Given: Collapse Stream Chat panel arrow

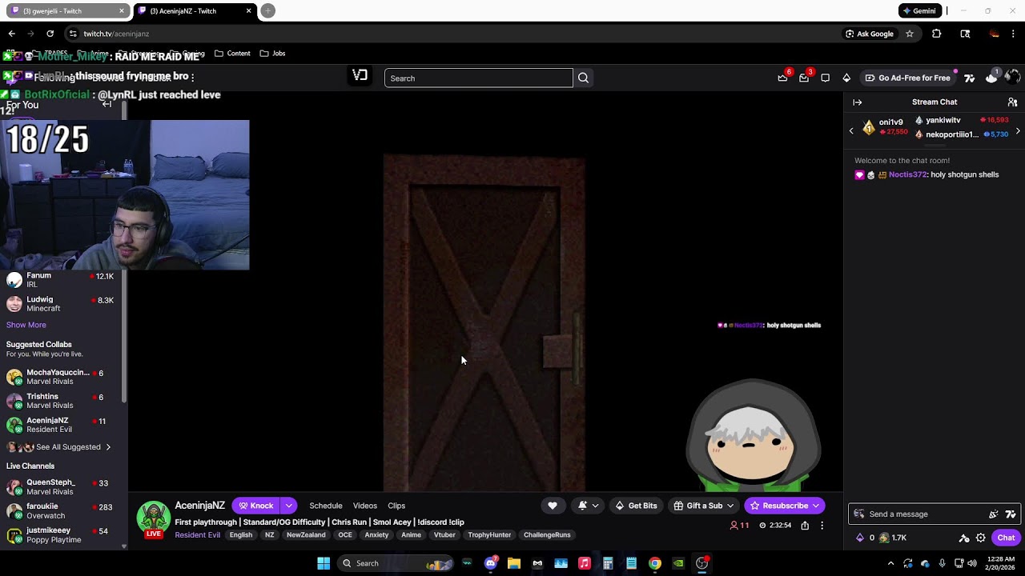Looking at the screenshot, I should click(x=857, y=102).
